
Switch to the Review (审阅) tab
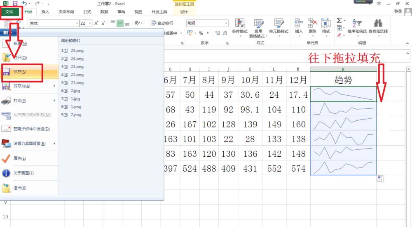click(122, 12)
